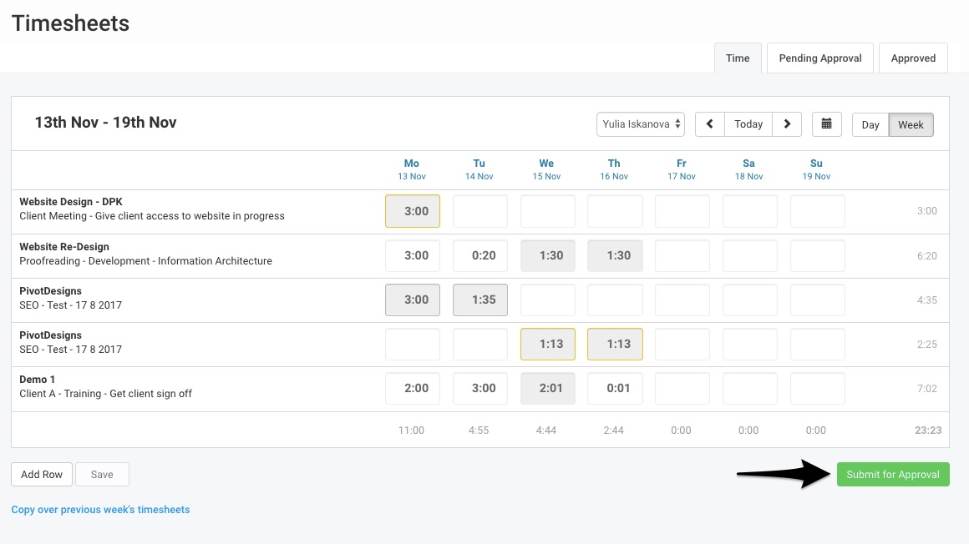This screenshot has width=969, height=544.
Task: Switch to the Pending Approval tab
Action: click(x=819, y=58)
